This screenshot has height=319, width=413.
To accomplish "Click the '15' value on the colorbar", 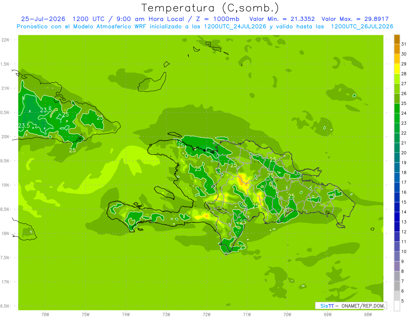I will (x=404, y=202).
